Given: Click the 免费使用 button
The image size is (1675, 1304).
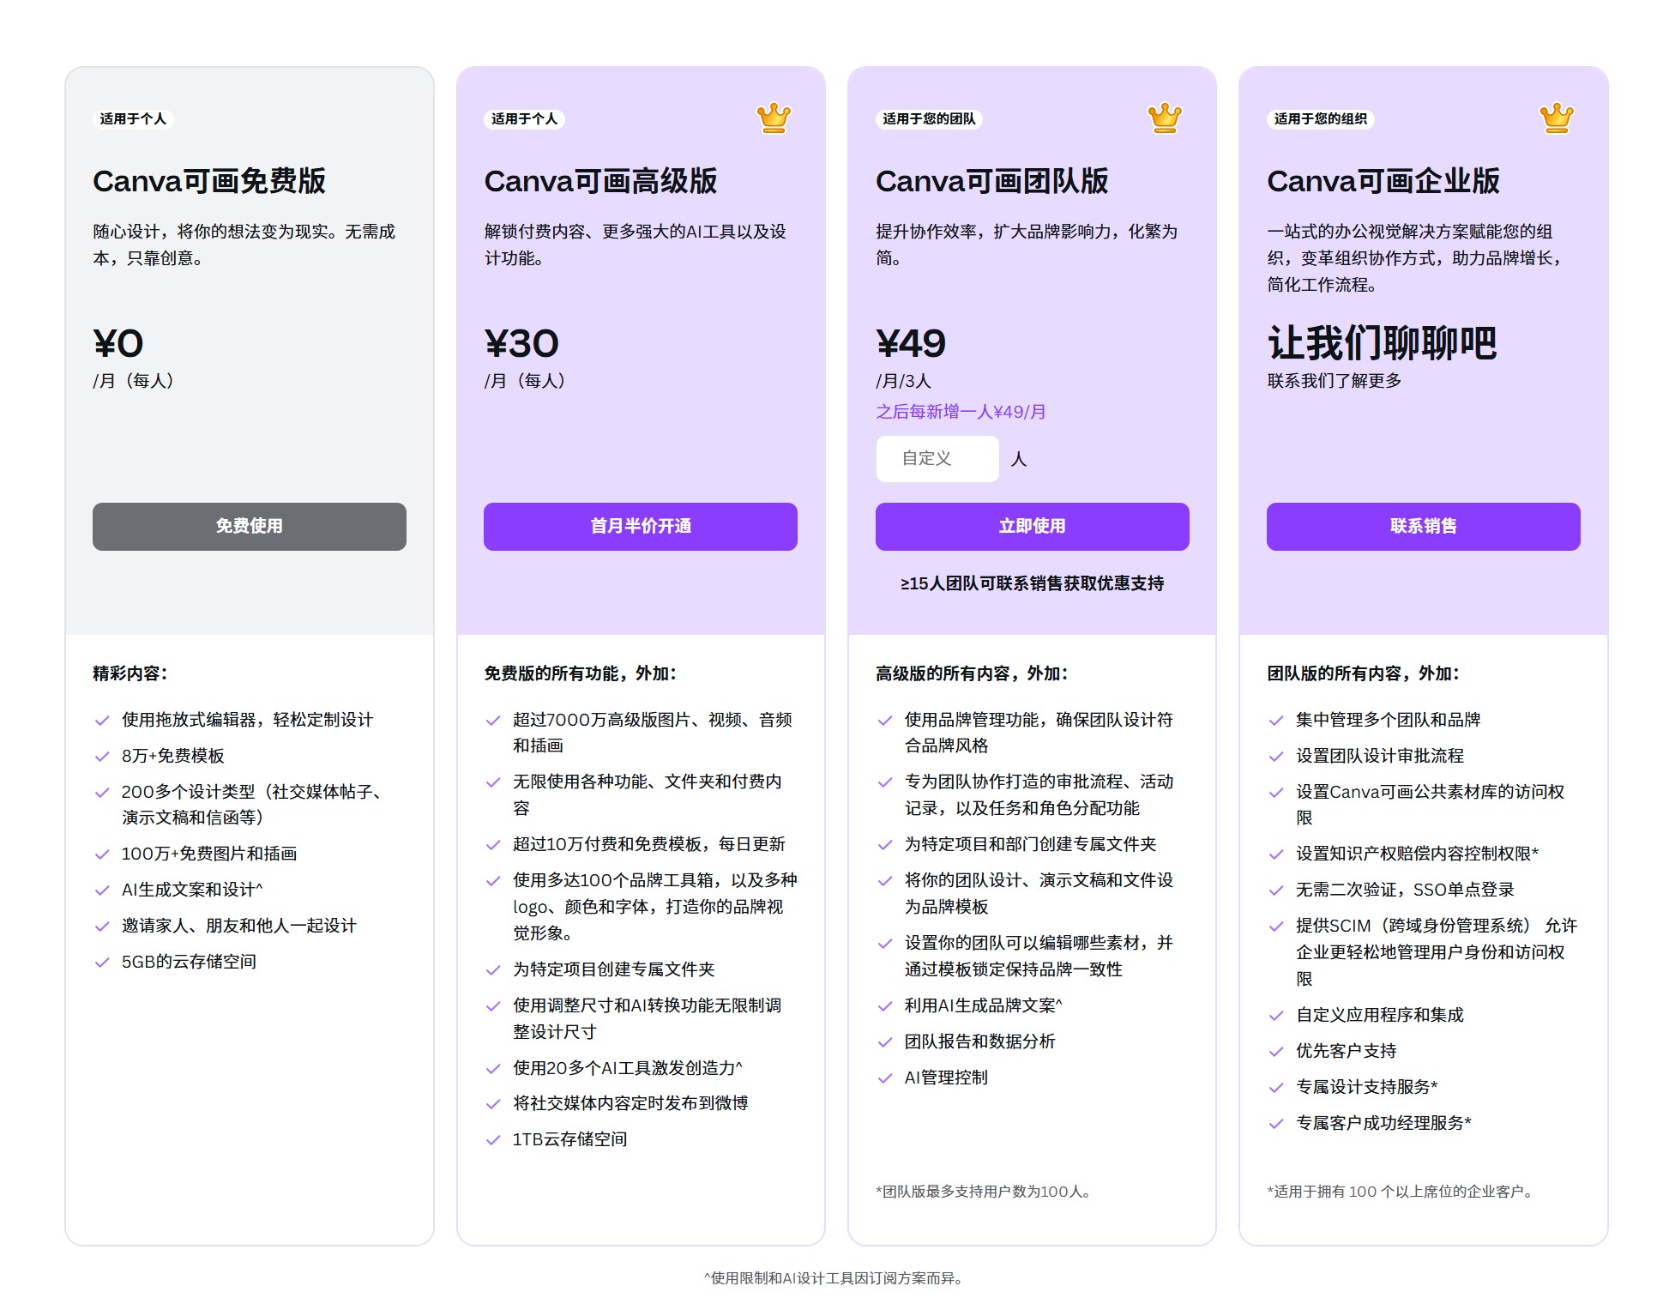Looking at the screenshot, I should pos(250,527).
